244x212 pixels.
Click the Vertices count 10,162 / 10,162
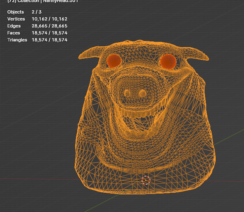tap(49, 19)
